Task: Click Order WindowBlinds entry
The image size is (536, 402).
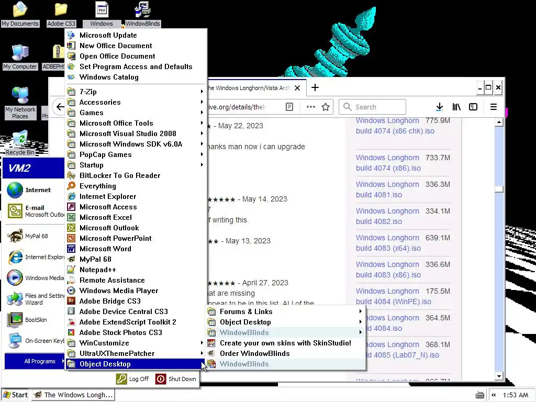Action: (x=285, y=353)
